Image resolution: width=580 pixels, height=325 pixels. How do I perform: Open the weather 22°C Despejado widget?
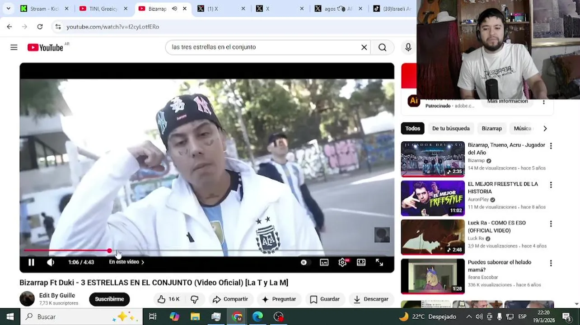tap(427, 316)
